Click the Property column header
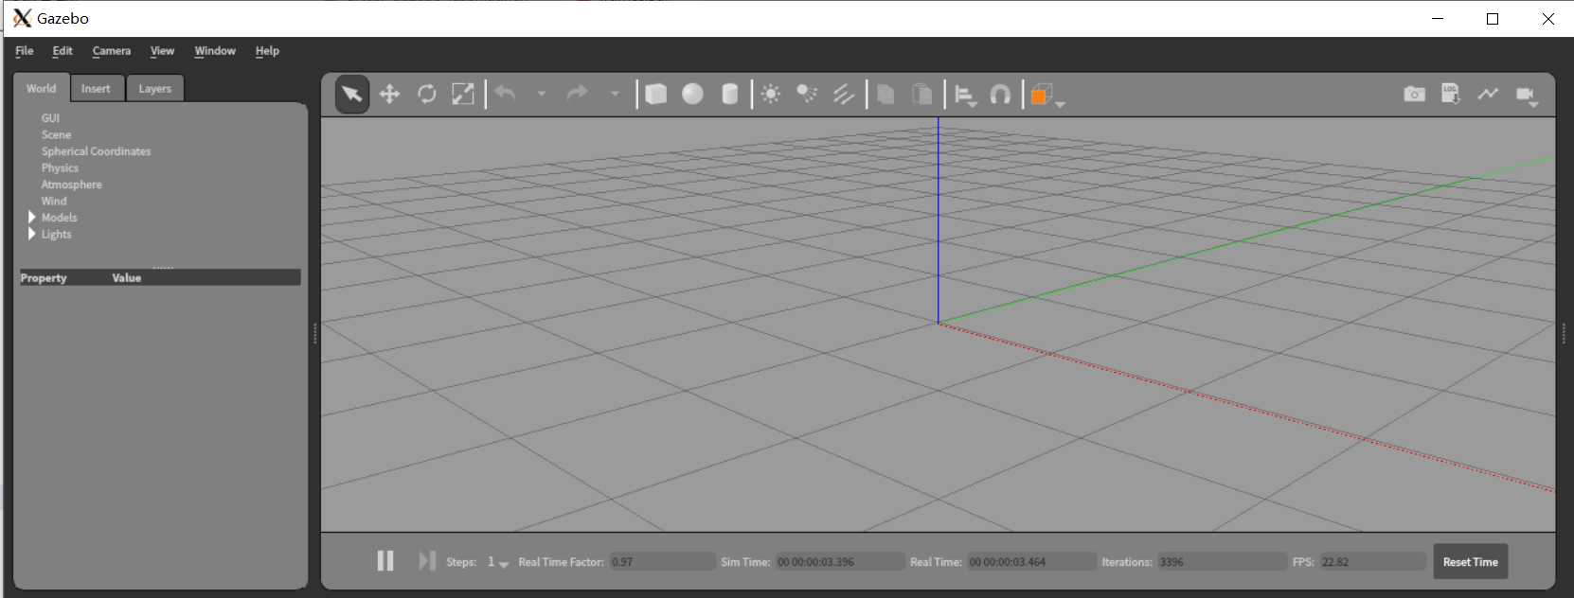This screenshot has height=598, width=1574. [44, 278]
